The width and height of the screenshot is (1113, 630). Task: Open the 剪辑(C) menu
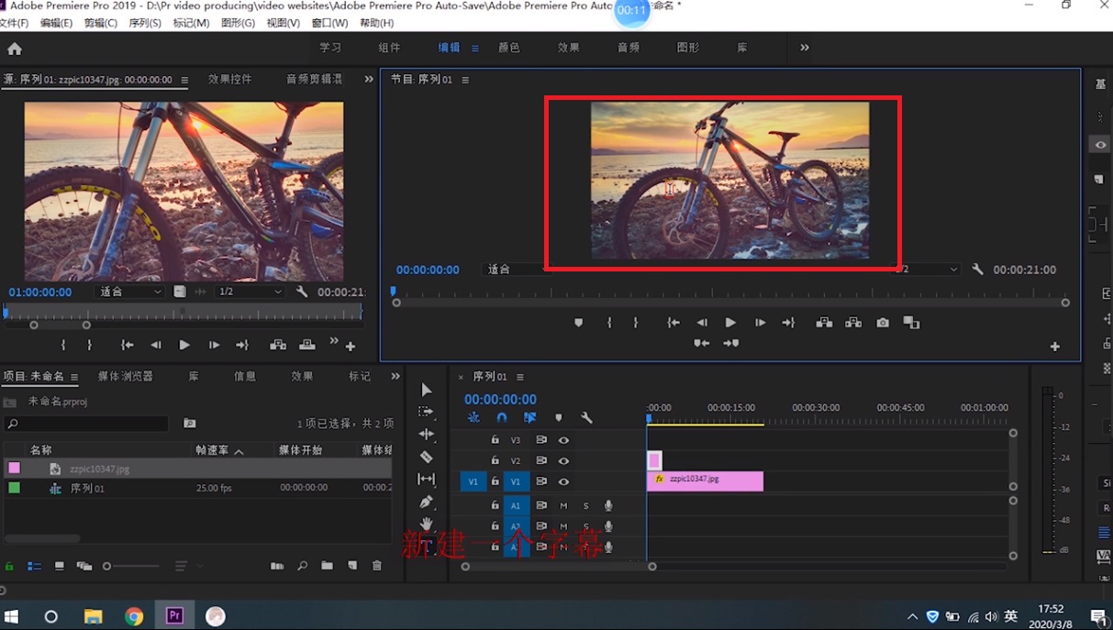click(101, 23)
